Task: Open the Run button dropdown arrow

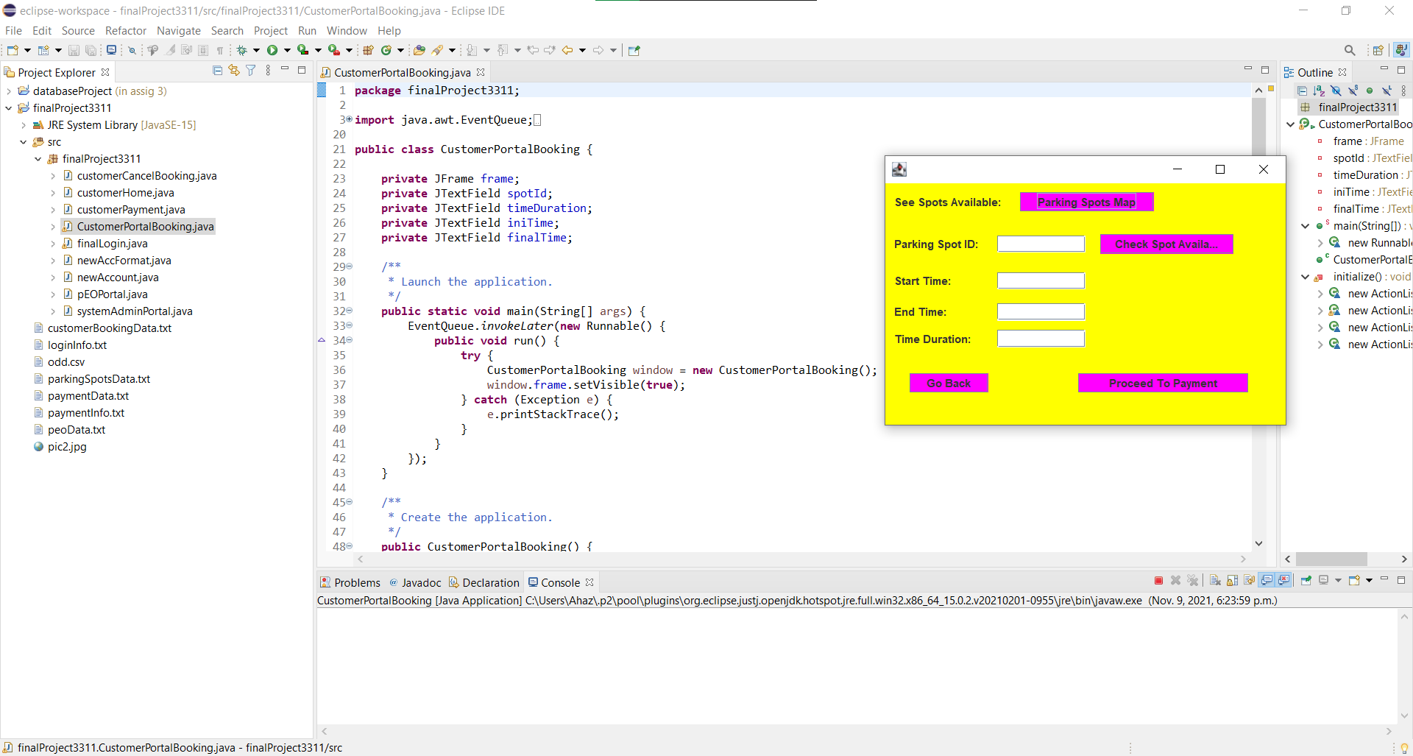Action: click(287, 49)
